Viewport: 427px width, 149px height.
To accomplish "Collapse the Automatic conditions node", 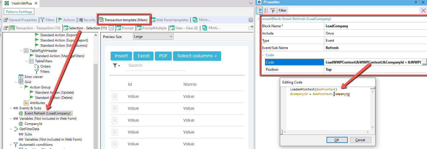I will tap(11, 145).
